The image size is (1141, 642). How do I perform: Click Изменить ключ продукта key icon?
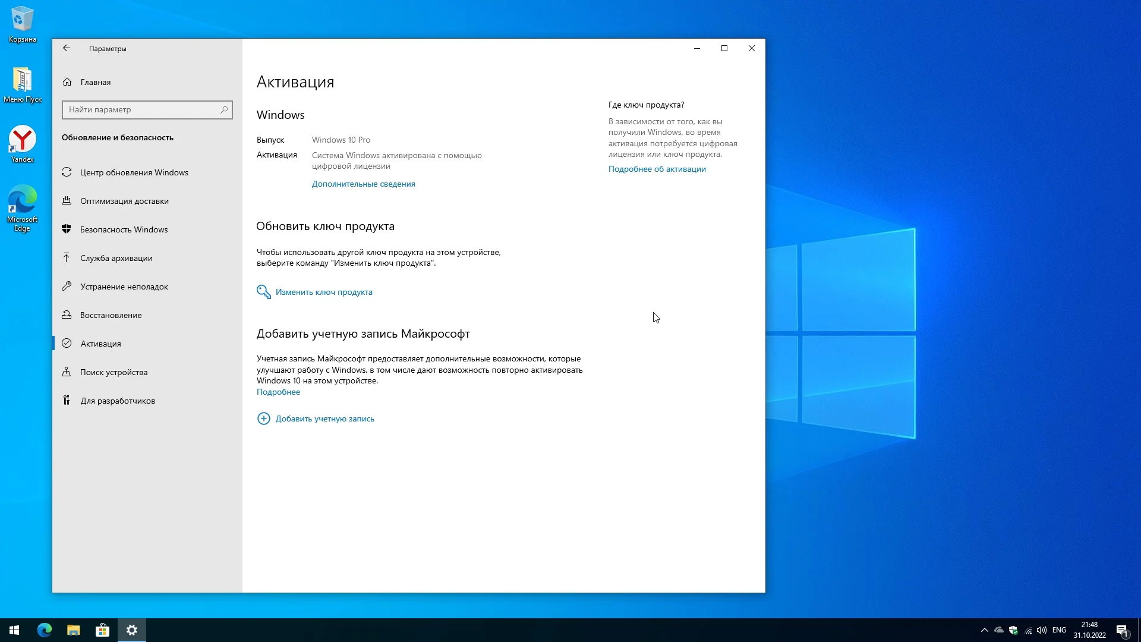263,292
